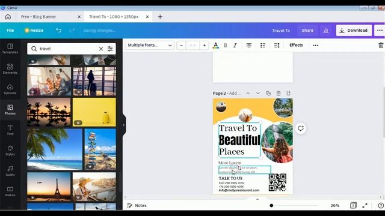
Task: Expand the page thumbnails tray
Action: [257, 199]
